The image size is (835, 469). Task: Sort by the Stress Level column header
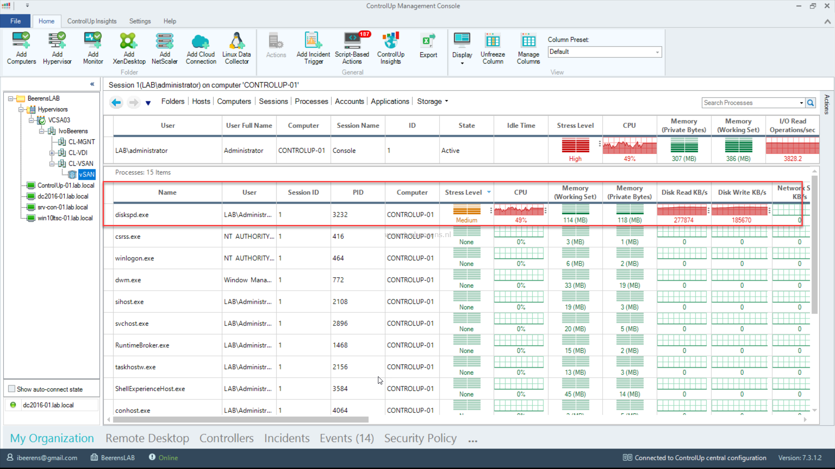tap(466, 192)
